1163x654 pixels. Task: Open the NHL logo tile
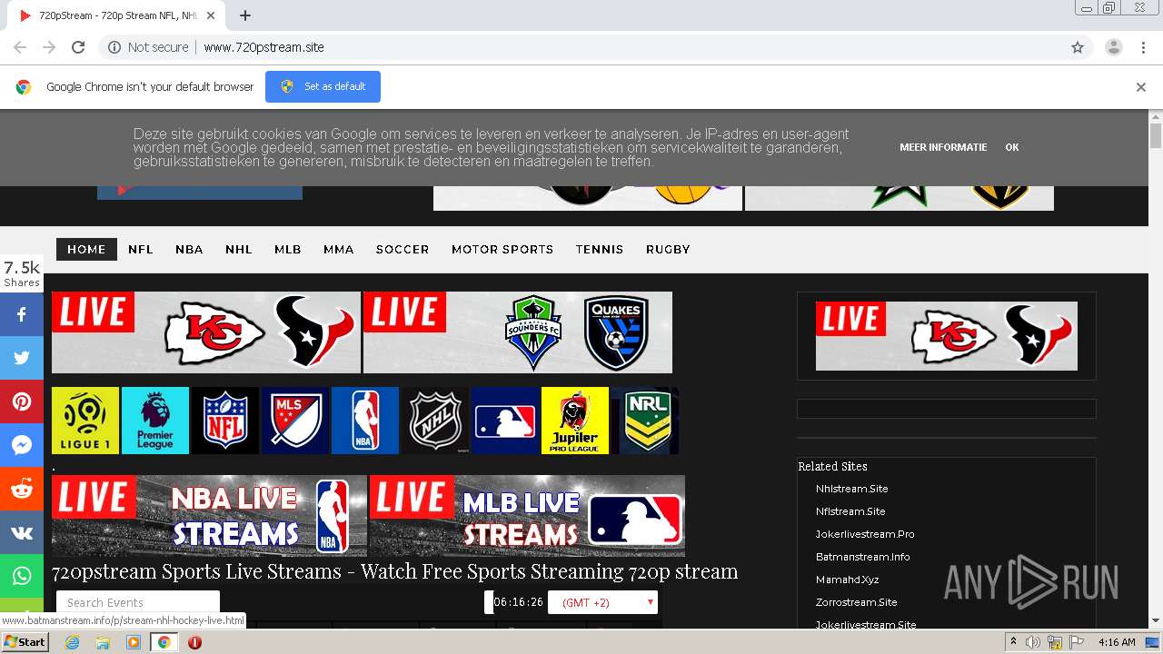point(435,421)
